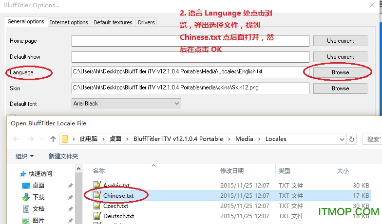Click pin icon next to 桌面
Image resolution: width=382 pixels, height=224 pixels.
[70, 186]
